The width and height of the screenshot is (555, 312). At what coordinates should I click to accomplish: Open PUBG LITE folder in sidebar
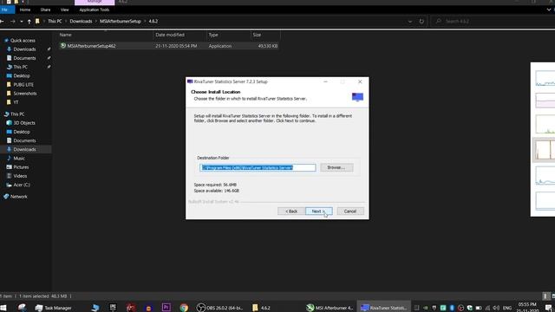coord(23,85)
